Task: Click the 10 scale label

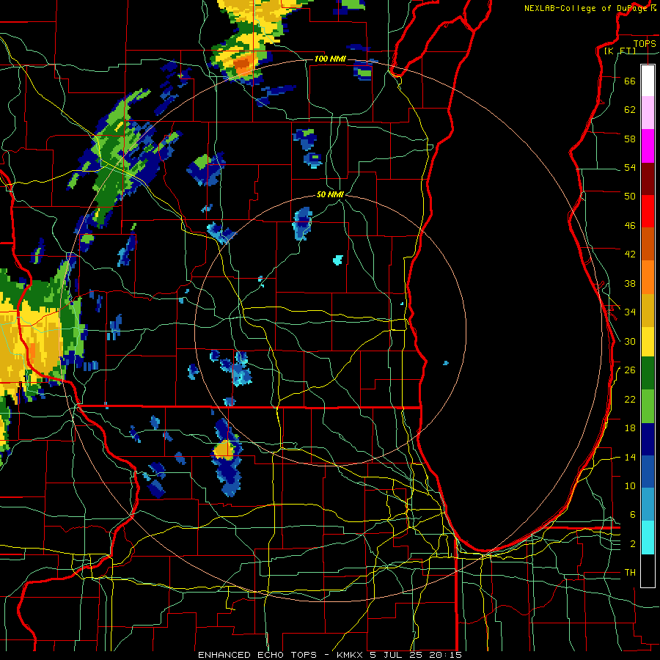Action: (x=630, y=485)
